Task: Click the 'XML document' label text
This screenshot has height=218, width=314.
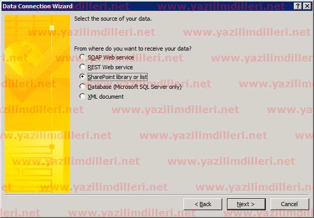Action: coord(106,97)
